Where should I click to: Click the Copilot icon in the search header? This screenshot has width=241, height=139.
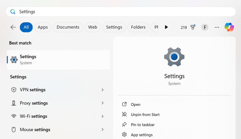[229, 27]
